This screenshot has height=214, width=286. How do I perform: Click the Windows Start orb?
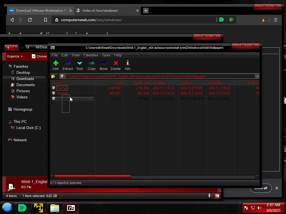[x=7, y=208]
